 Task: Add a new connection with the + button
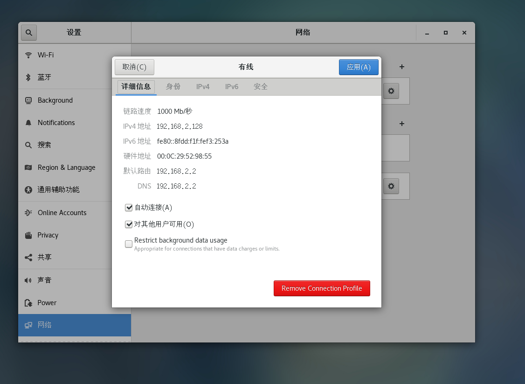coord(401,67)
